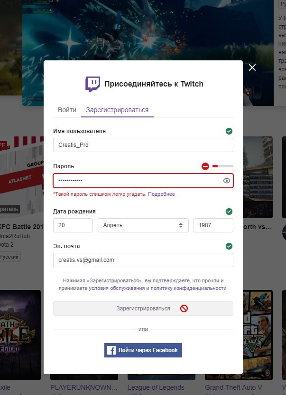Viewport: 286px width, 395px height.
Task: Open the Подробнее link about weak passwords
Action: (161, 194)
